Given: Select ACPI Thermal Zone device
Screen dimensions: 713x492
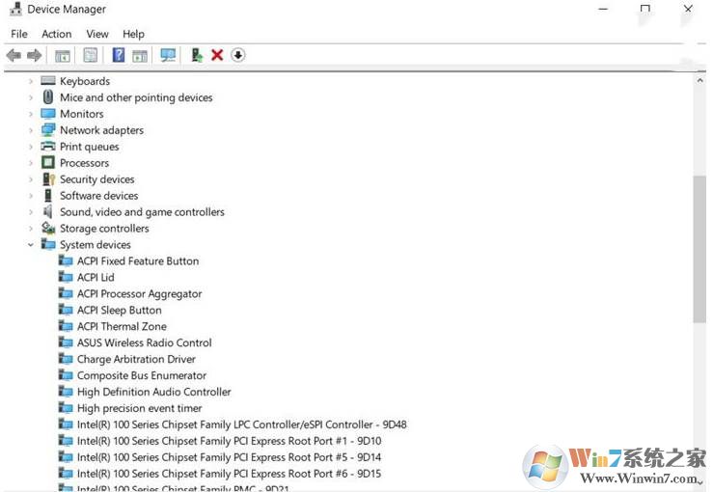Looking at the screenshot, I should [x=122, y=327].
